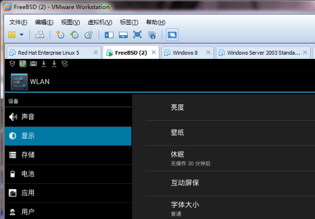The width and height of the screenshot is (315, 219).
Task: Toggle the library sidebar view icon
Action: tap(109, 35)
